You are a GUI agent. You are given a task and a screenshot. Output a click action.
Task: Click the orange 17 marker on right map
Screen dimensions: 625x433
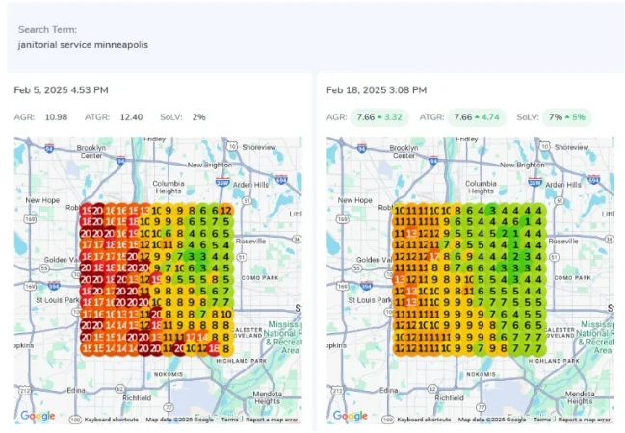pos(433,256)
